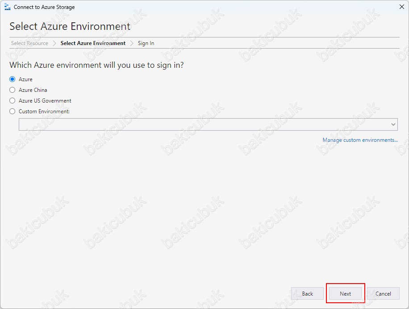Click the 'Which Azure environment' question text
Image resolution: width=409 pixels, height=309 pixels.
pyautogui.click(x=96, y=65)
